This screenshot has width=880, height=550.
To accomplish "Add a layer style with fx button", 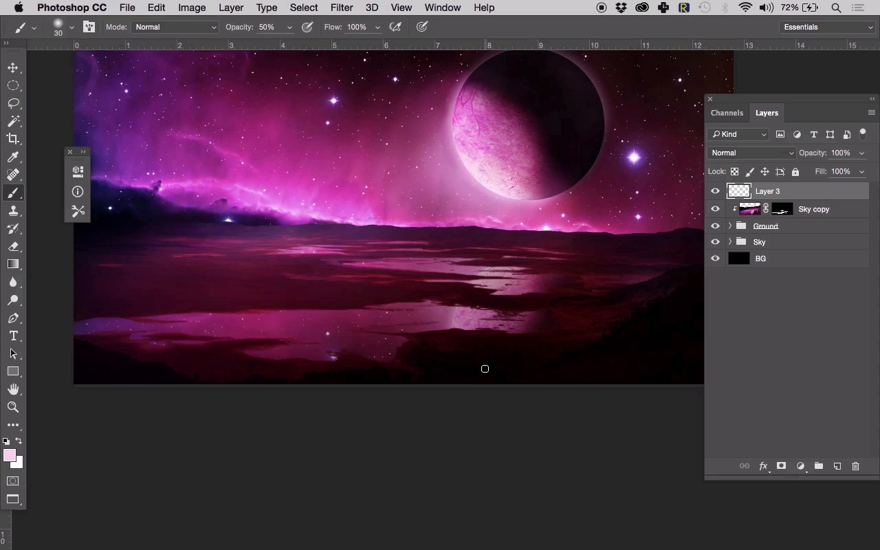I will [x=763, y=466].
